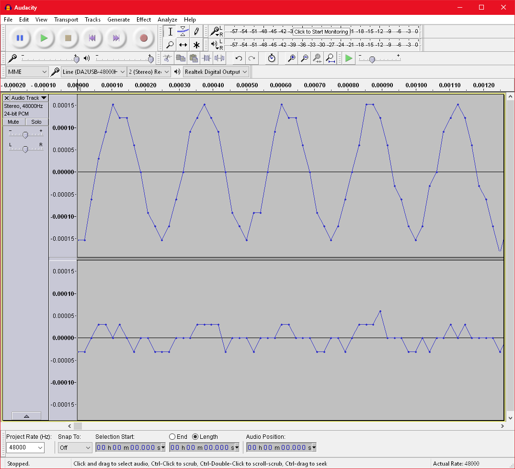The height and width of the screenshot is (469, 515).
Task: Click the Trim audio icon
Action: [x=206, y=59]
